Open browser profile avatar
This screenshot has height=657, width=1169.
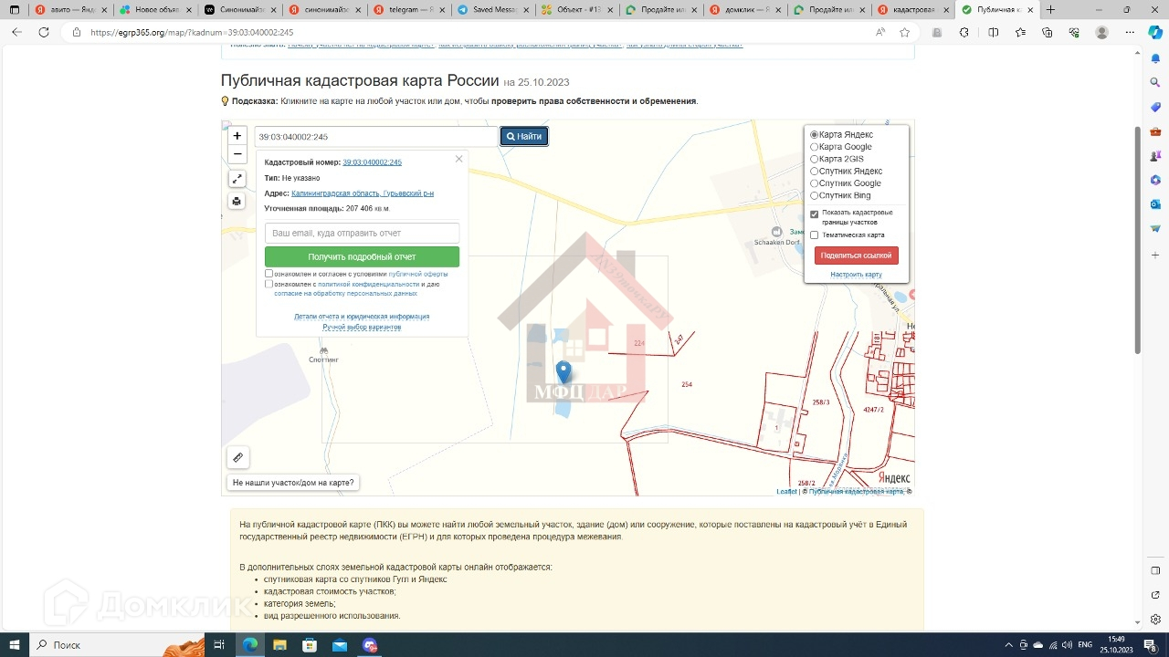pyautogui.click(x=1101, y=32)
